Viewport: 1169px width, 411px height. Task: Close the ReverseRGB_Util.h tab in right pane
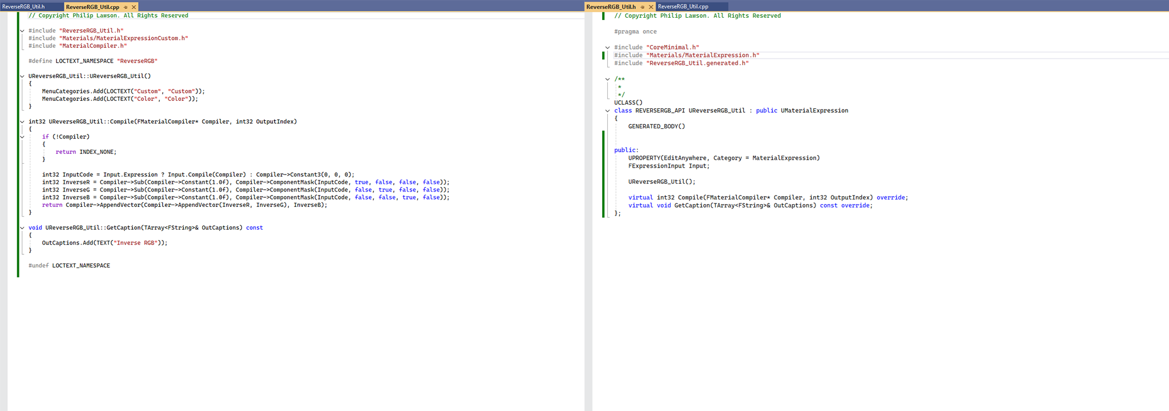tap(651, 7)
